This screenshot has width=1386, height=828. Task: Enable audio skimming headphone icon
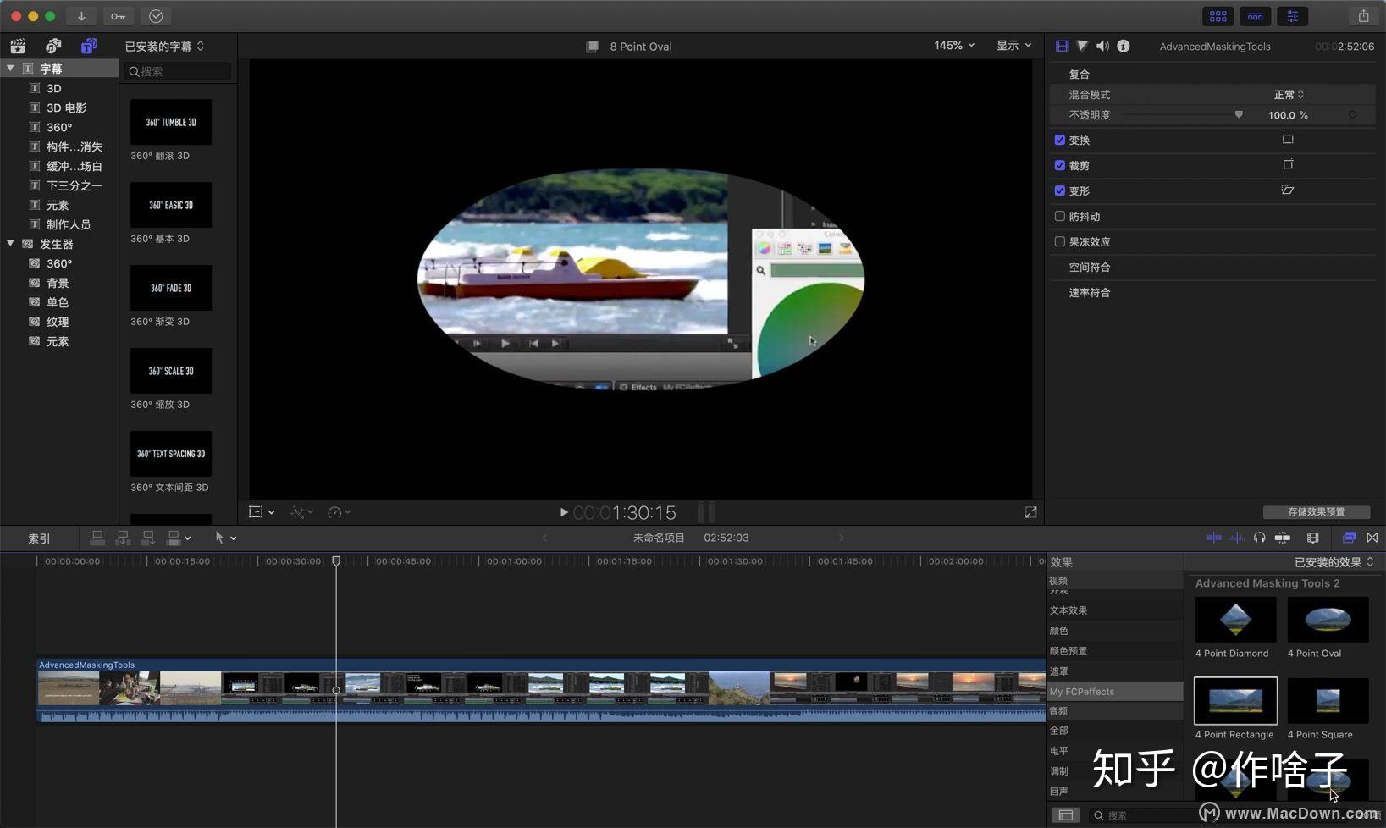point(1260,538)
